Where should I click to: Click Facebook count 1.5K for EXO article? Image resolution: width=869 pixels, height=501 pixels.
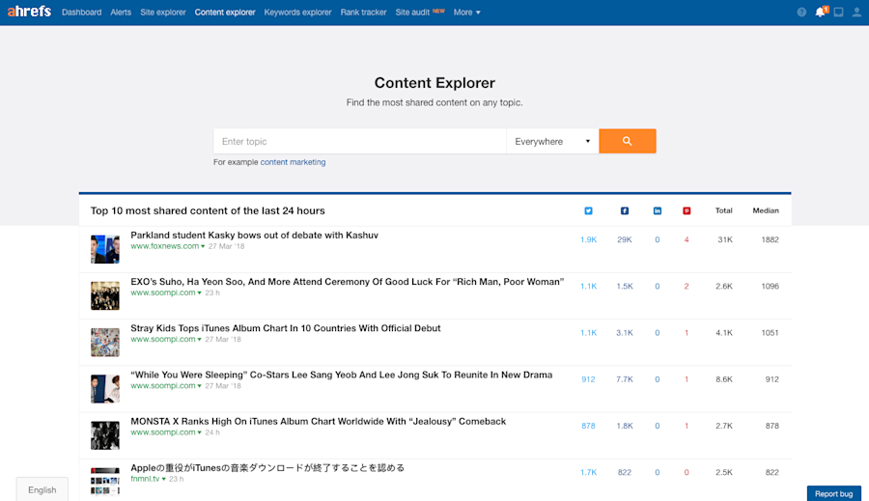tap(625, 287)
